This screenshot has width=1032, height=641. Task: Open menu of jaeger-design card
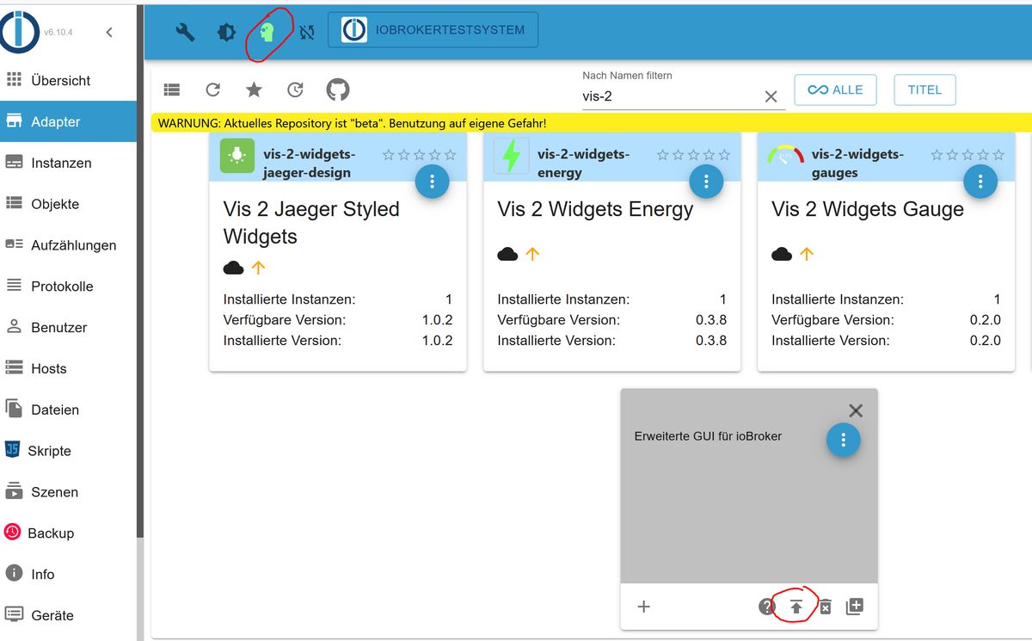[433, 182]
